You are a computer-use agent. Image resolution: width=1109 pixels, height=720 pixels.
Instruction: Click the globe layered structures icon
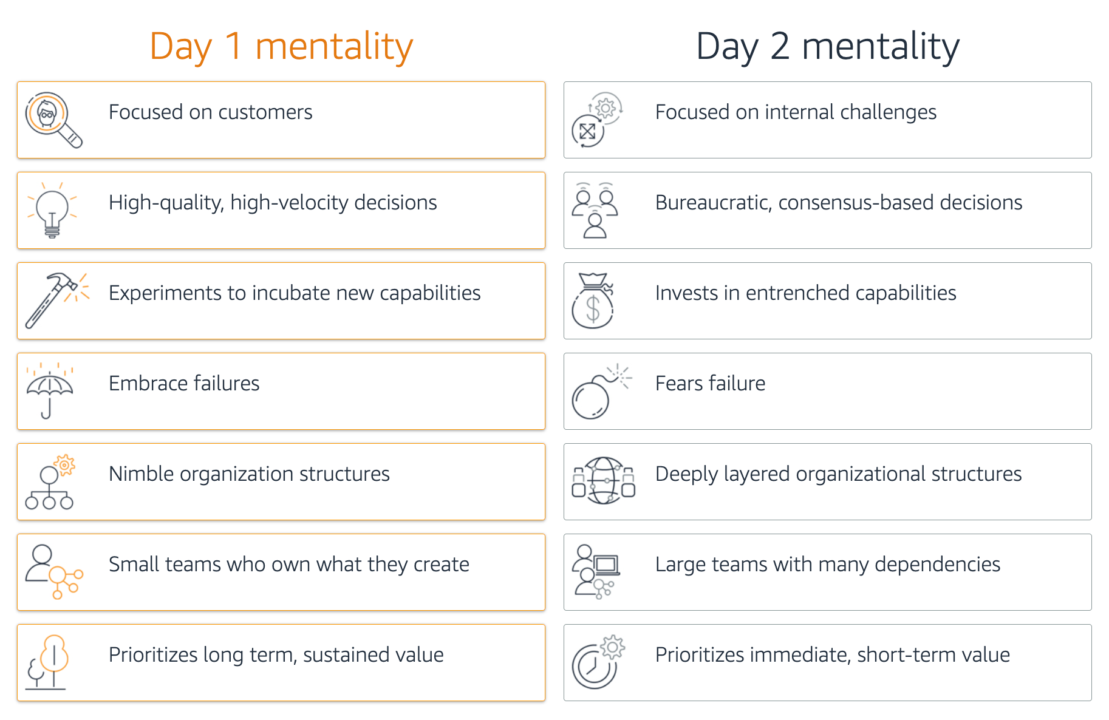pyautogui.click(x=603, y=481)
